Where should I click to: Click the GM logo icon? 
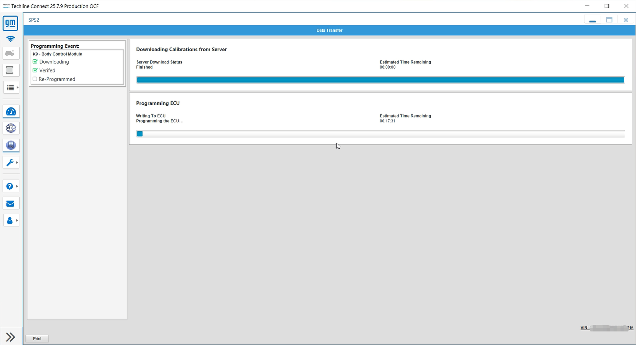[x=10, y=24]
